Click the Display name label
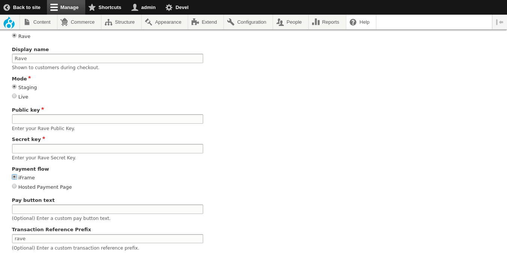Image resolution: width=507 pixels, height=253 pixels. pyautogui.click(x=30, y=49)
